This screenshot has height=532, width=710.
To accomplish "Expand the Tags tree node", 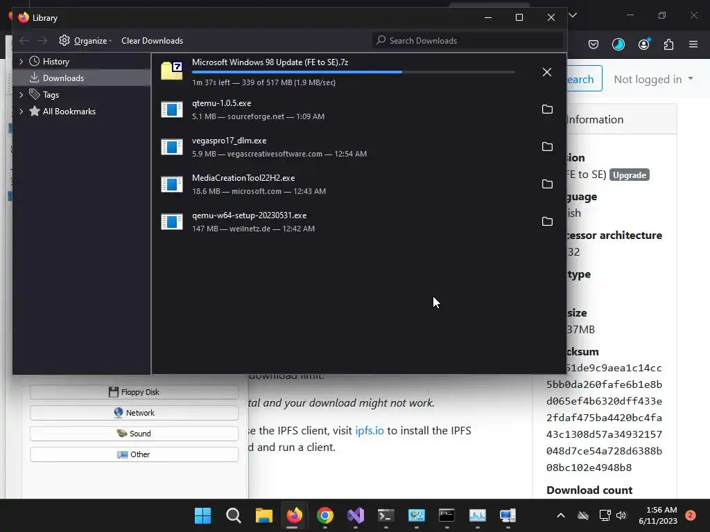I will coord(21,94).
